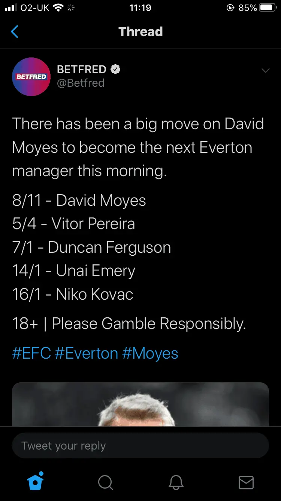Tap the #EFC hashtag
This screenshot has width=281, height=501.
pyautogui.click(x=31, y=353)
